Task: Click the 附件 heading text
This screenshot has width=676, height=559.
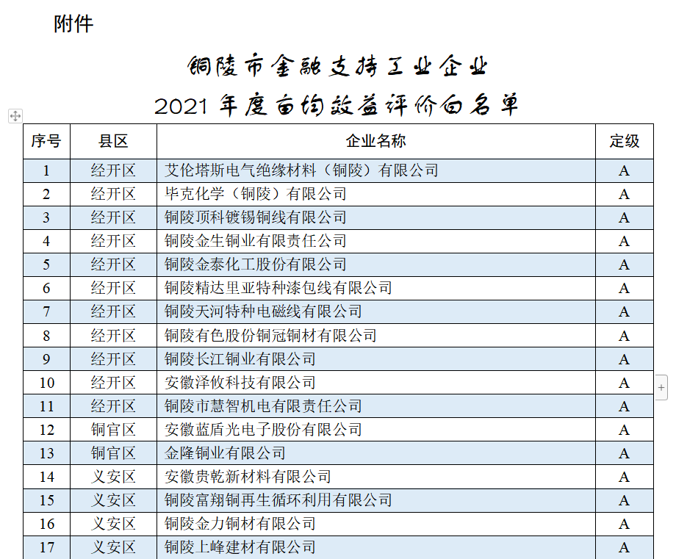Action: [73, 24]
